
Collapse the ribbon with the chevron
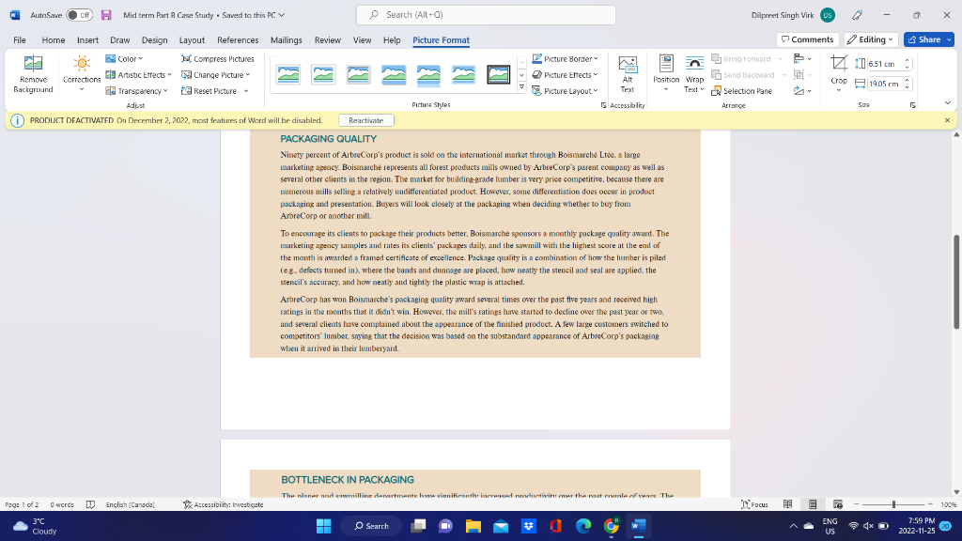[x=947, y=102]
